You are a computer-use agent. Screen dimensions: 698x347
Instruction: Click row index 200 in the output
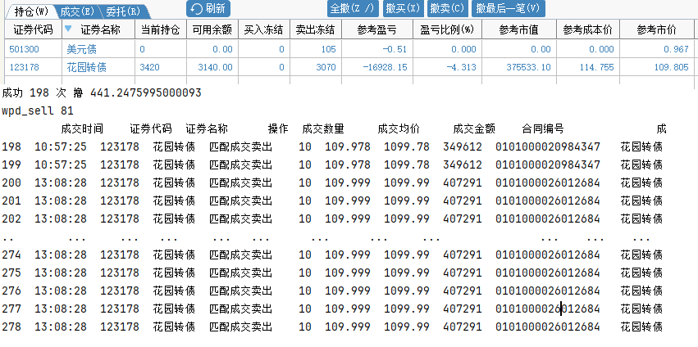click(x=10, y=183)
